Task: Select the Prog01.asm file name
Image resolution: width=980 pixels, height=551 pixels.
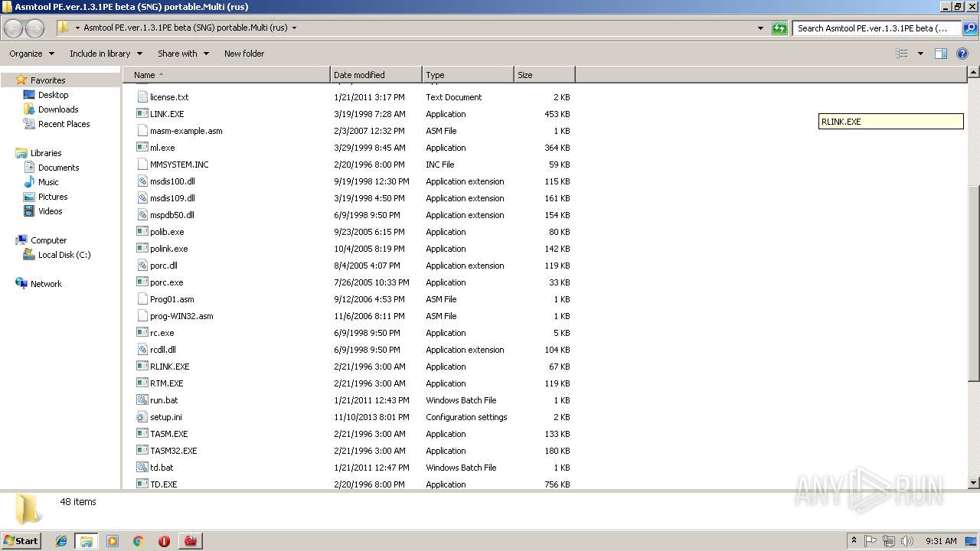Action: [171, 299]
